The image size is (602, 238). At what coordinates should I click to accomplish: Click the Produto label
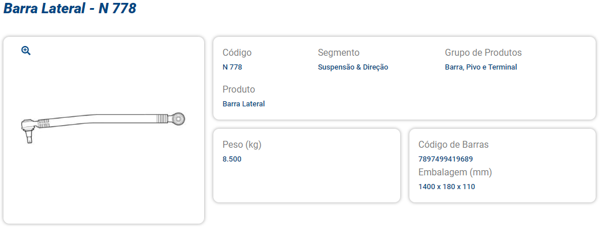(x=239, y=90)
